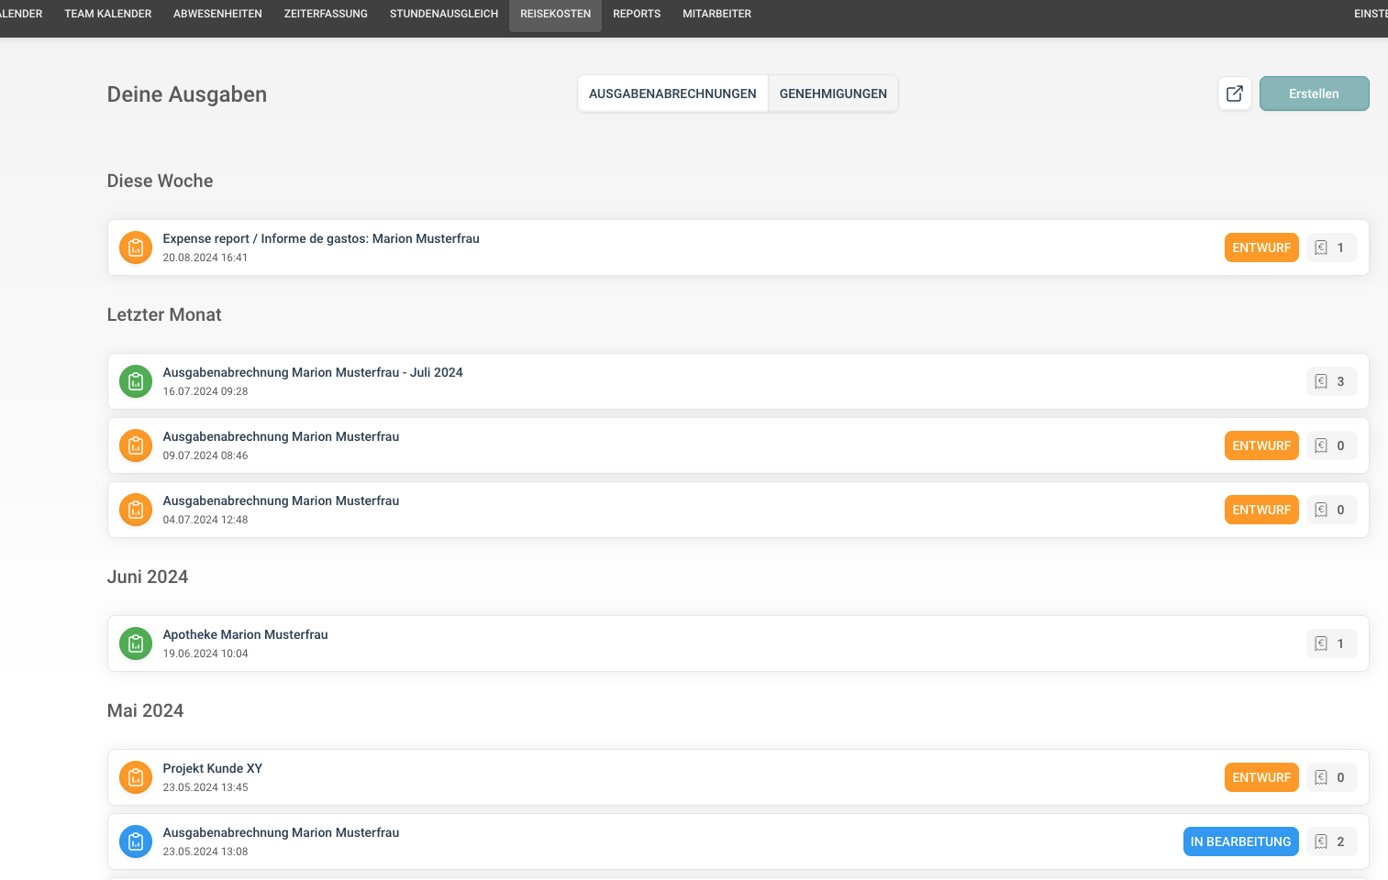Open Zeiterfassung in the top navigation
Image resolution: width=1388 pixels, height=880 pixels.
(x=326, y=14)
